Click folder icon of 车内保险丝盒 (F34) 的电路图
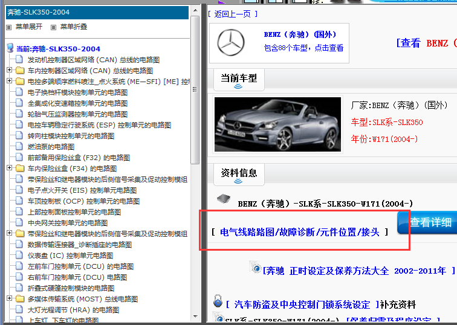Image resolution: width=457 pixels, height=325 pixels. (x=20, y=169)
